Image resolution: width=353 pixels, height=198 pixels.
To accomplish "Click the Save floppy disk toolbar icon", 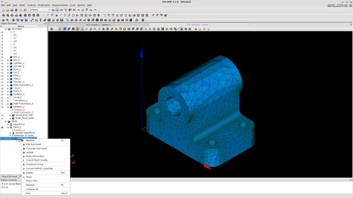I will point(12,10).
